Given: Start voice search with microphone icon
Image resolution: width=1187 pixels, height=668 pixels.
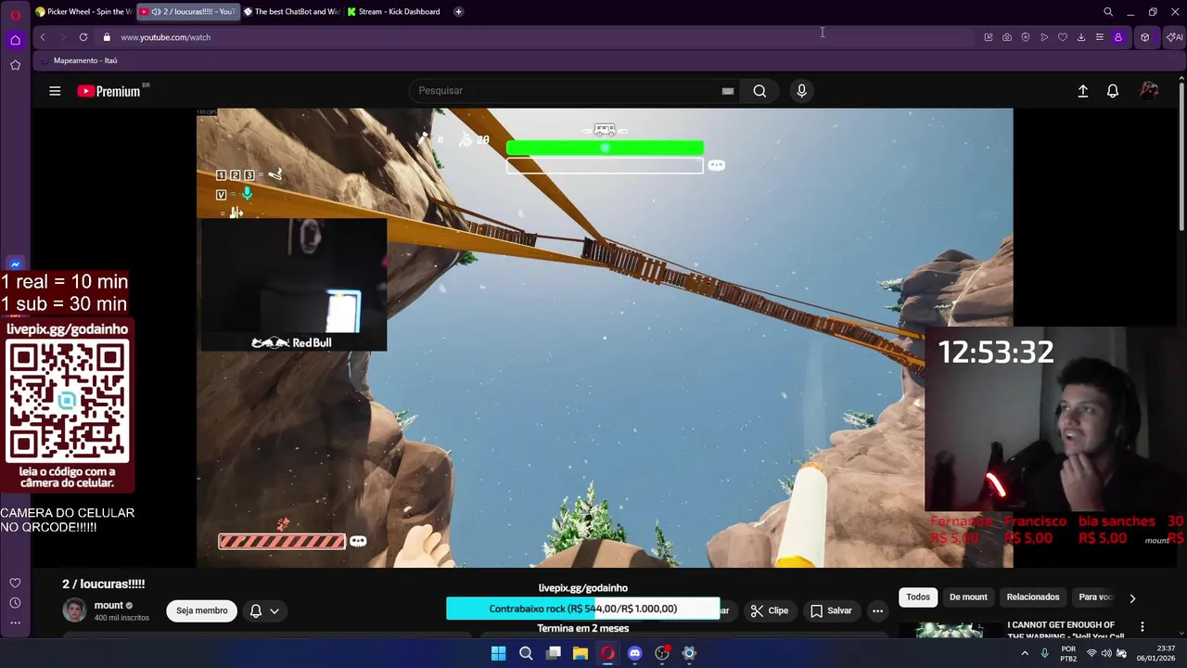Looking at the screenshot, I should pos(801,91).
